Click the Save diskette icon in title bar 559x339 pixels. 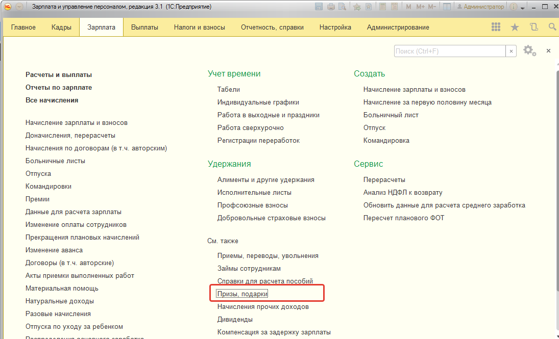[x=319, y=7]
